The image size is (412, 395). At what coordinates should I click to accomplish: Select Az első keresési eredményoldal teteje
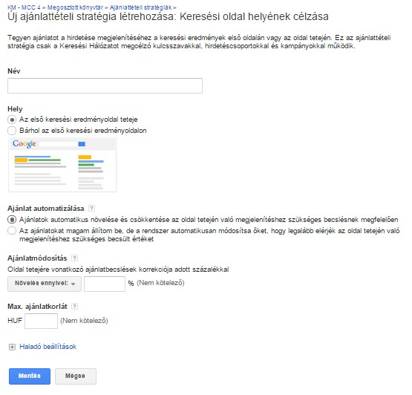tap(12, 120)
